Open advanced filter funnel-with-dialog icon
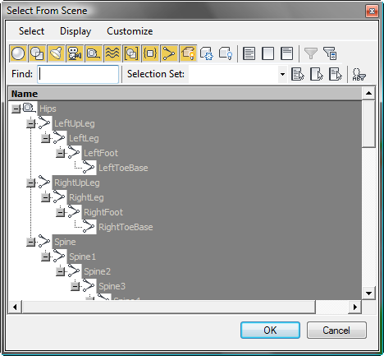This screenshot has width=384, height=356. (330, 53)
